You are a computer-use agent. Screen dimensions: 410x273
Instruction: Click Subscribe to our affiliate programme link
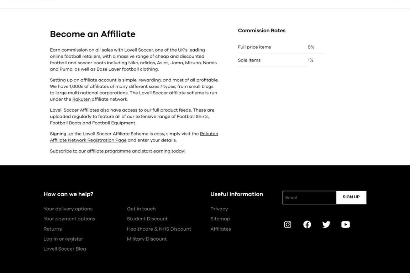117,151
